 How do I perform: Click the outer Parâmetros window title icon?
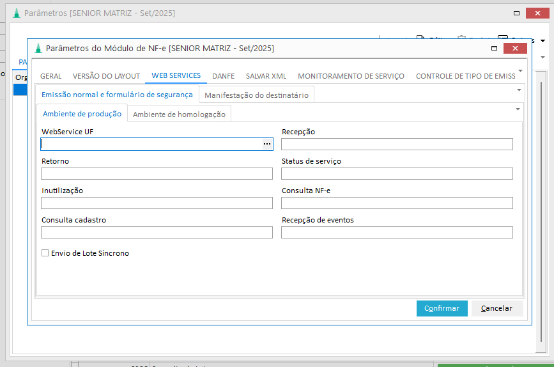point(16,13)
